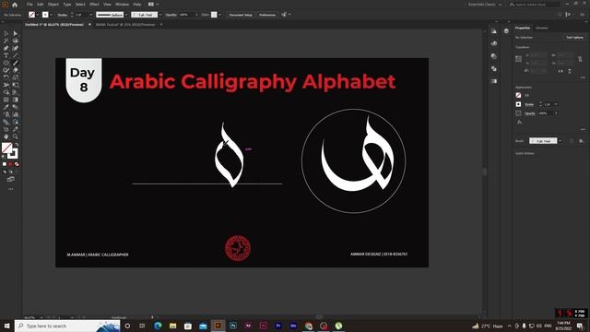Open the File menu
590x332 pixels.
tap(29, 4)
